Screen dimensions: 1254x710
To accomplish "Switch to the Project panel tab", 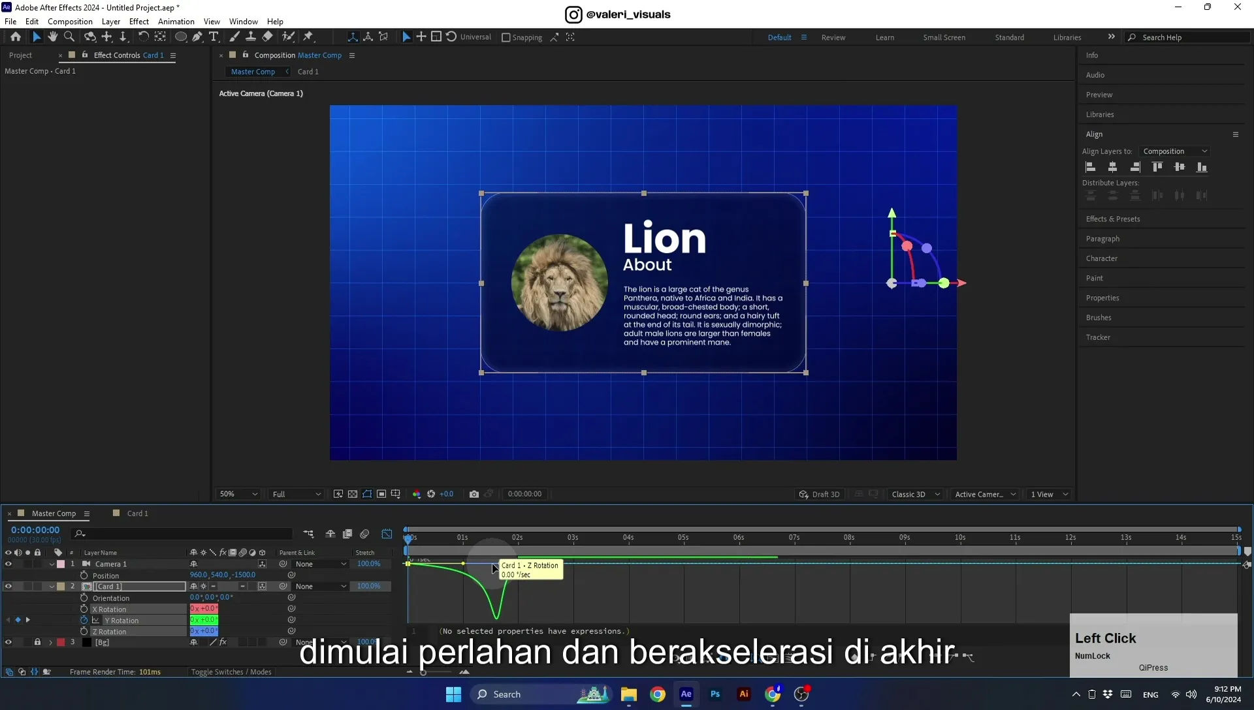I will coord(20,55).
